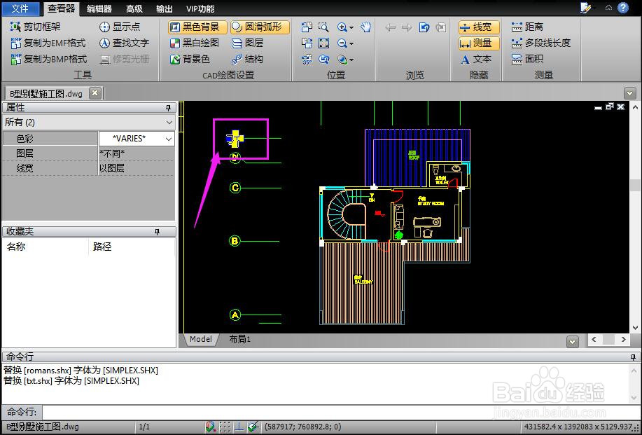Click the zoom in magnifier
642x435 pixels.
(x=342, y=27)
